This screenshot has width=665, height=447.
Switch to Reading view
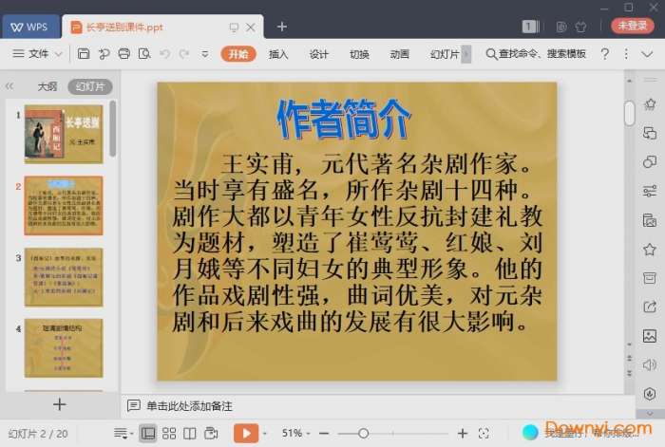coord(190,433)
